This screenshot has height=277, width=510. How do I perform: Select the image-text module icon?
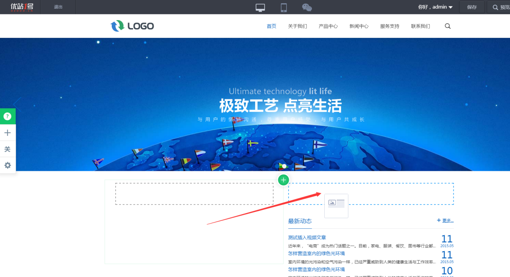[x=336, y=206]
